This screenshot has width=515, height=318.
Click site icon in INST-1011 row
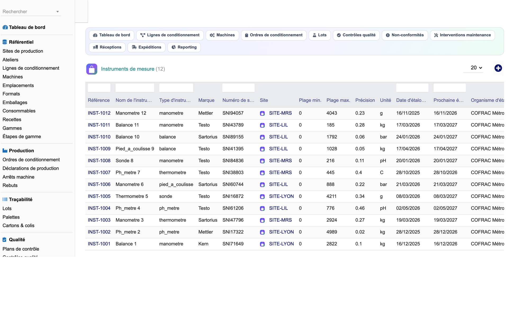(262, 125)
